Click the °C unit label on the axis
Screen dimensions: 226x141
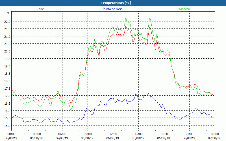click(x=9, y=13)
